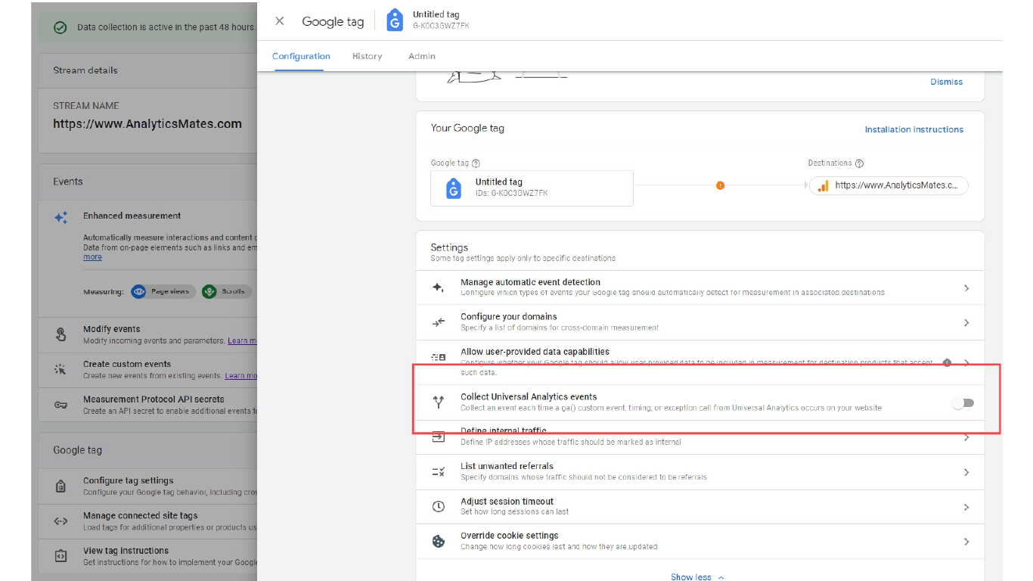Screen dimensions: 1033x581
Task: Open List unwanted referrals setting
Action: (700, 472)
